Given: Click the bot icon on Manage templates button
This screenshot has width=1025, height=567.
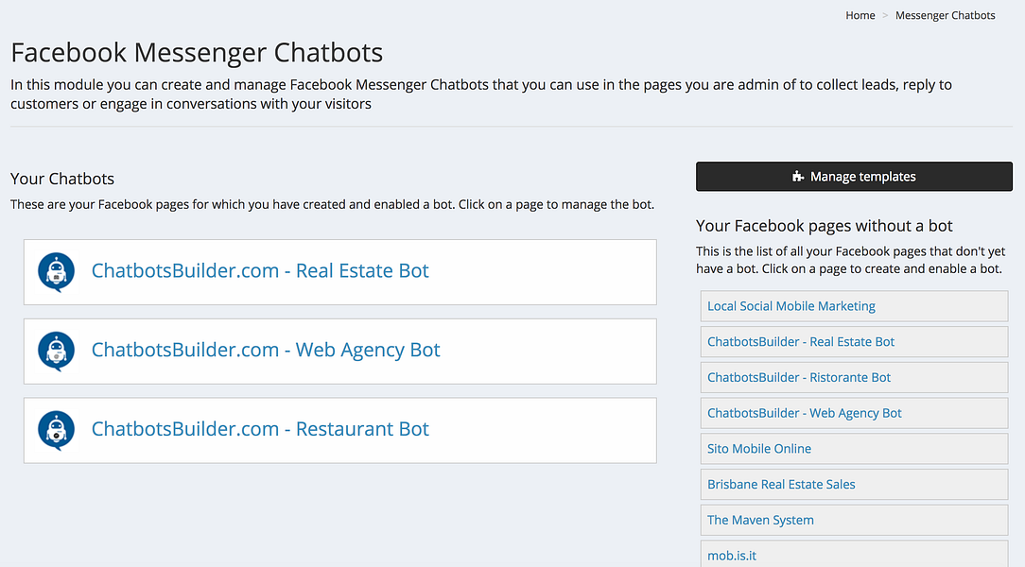Looking at the screenshot, I should click(799, 177).
